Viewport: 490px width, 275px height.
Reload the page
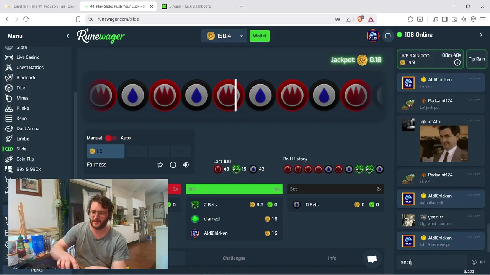click(26, 19)
